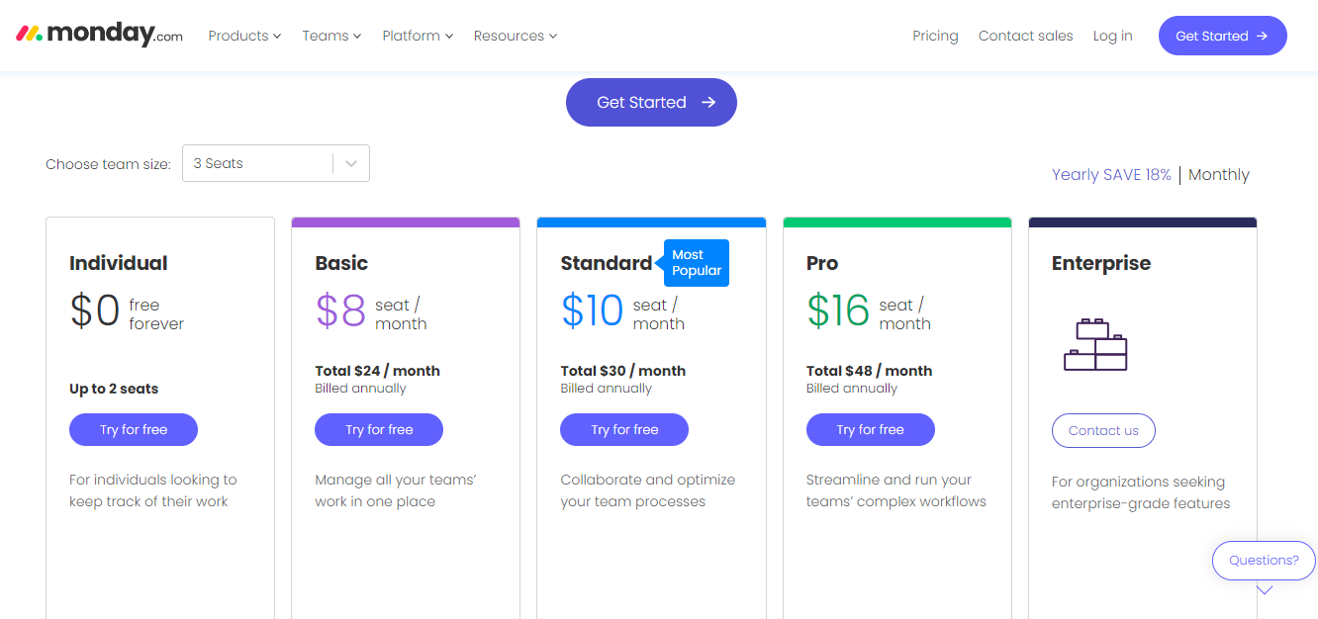Try the Pro plan for free
This screenshot has height=619, width=1318.
(870, 430)
